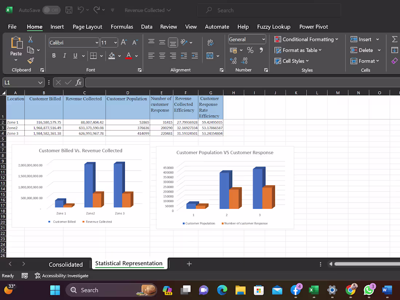Viewport: 400px width, 300px height.
Task: Switch to the Consolidated sheet tab
Action: tap(66, 264)
